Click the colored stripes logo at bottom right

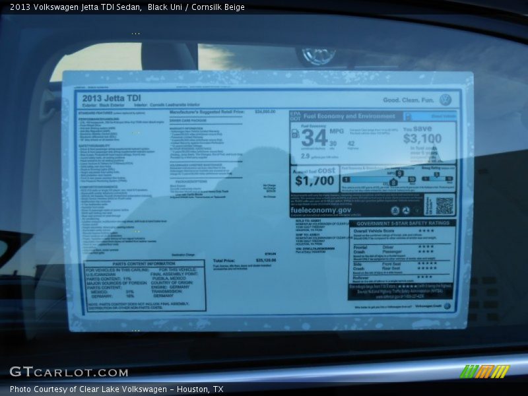[484, 372]
